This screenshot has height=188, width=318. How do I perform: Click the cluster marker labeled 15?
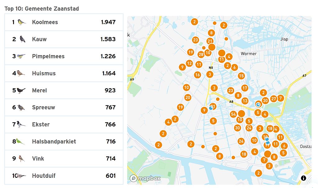pyautogui.click(x=241, y=76)
